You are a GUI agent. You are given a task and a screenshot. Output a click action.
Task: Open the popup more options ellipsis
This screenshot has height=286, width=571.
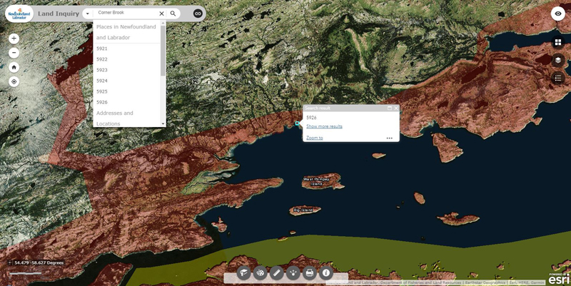tap(389, 138)
